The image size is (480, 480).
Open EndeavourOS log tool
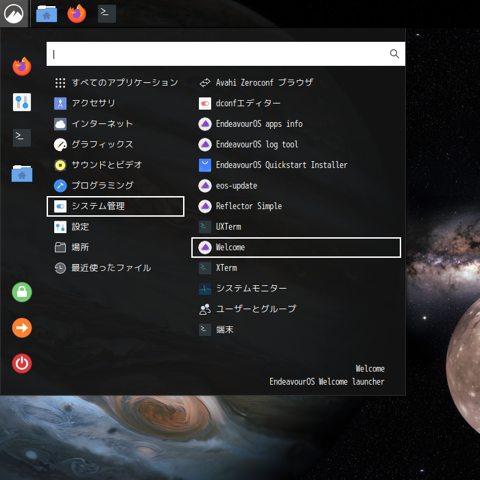point(296,145)
